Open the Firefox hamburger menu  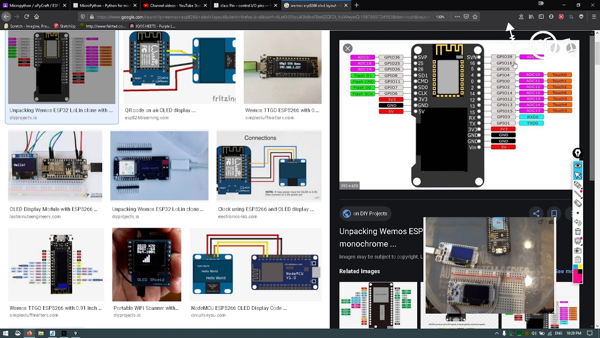[x=594, y=17]
